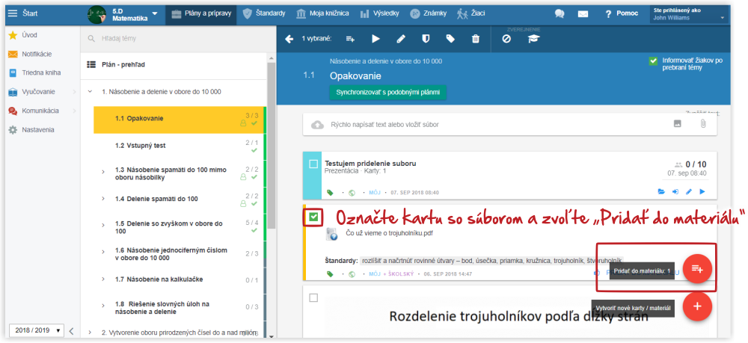The width and height of the screenshot is (748, 343).
Task: Open the Štandardy tab
Action: (x=263, y=13)
